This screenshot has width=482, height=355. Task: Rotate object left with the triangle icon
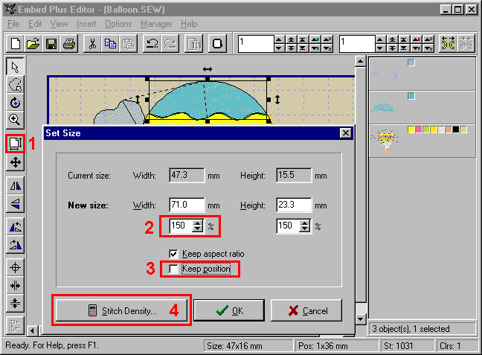click(x=15, y=227)
